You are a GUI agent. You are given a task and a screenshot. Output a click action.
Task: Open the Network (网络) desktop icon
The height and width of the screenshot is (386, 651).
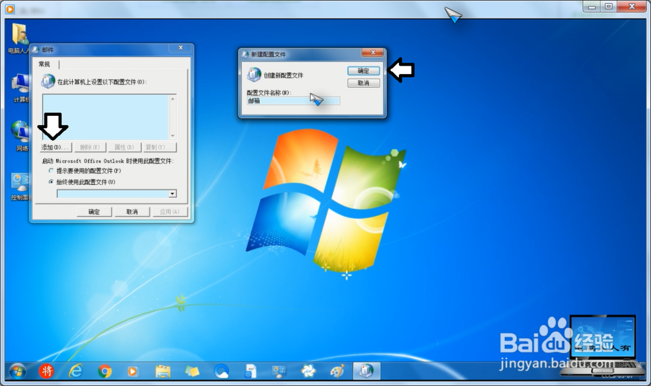[x=20, y=136]
